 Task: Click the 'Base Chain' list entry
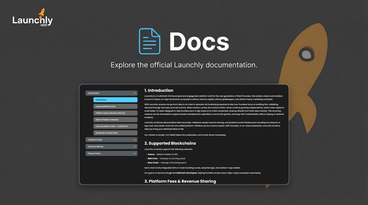point(167,163)
